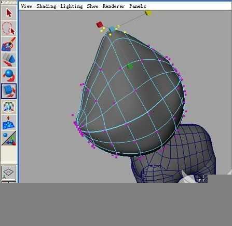Select the arrow Select tool
Screen dimensions: 232x226
(9, 13)
